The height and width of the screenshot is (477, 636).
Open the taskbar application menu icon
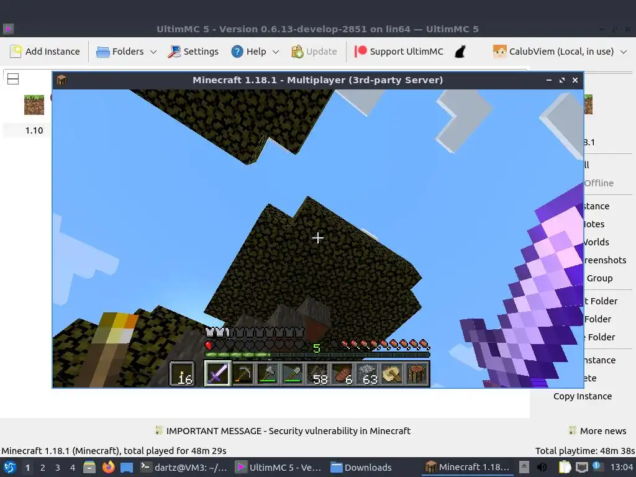[10, 468]
